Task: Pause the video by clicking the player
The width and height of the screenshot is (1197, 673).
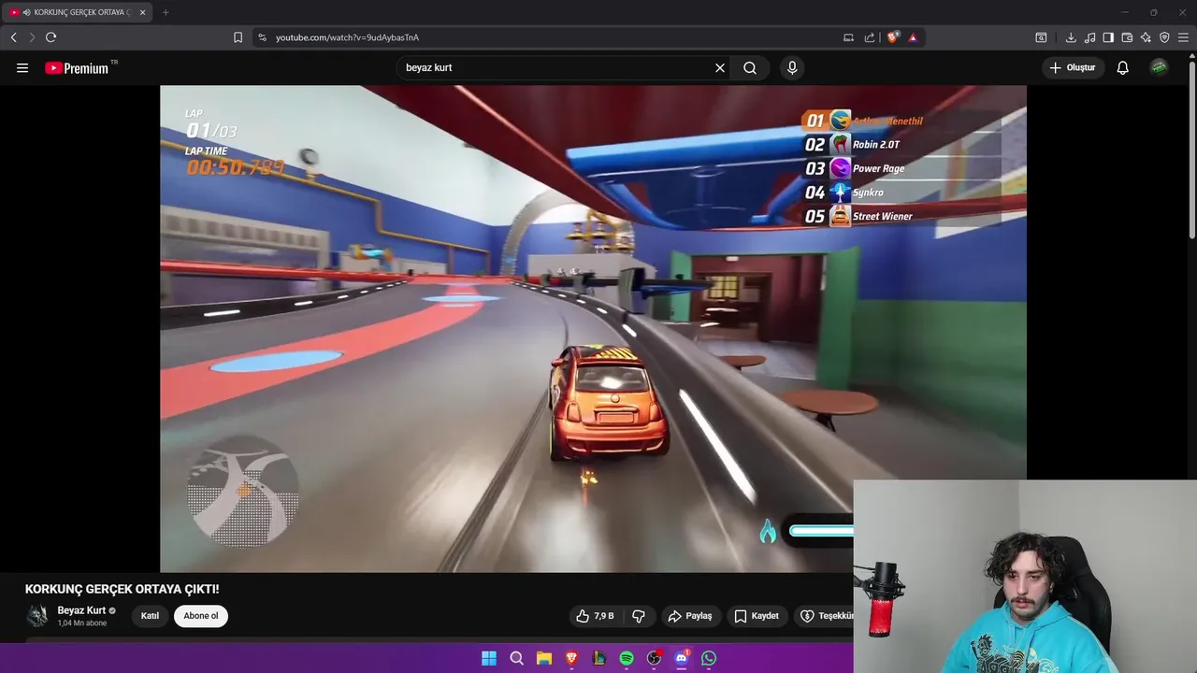Action: click(x=593, y=328)
